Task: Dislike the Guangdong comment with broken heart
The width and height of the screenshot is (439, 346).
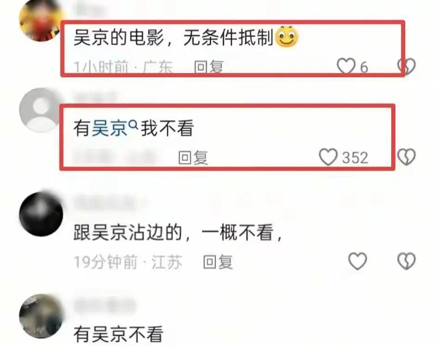Action: coord(407,66)
